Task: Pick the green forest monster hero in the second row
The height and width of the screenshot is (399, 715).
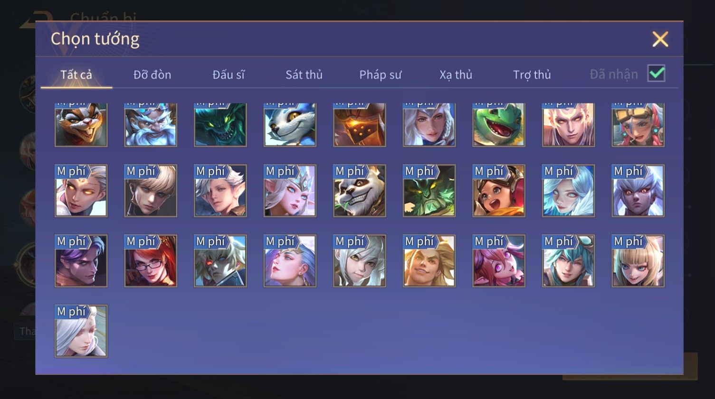Action: pyautogui.click(x=429, y=191)
